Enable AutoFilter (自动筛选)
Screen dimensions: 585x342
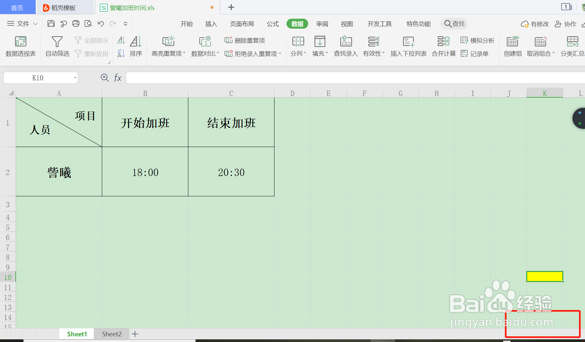pos(57,46)
